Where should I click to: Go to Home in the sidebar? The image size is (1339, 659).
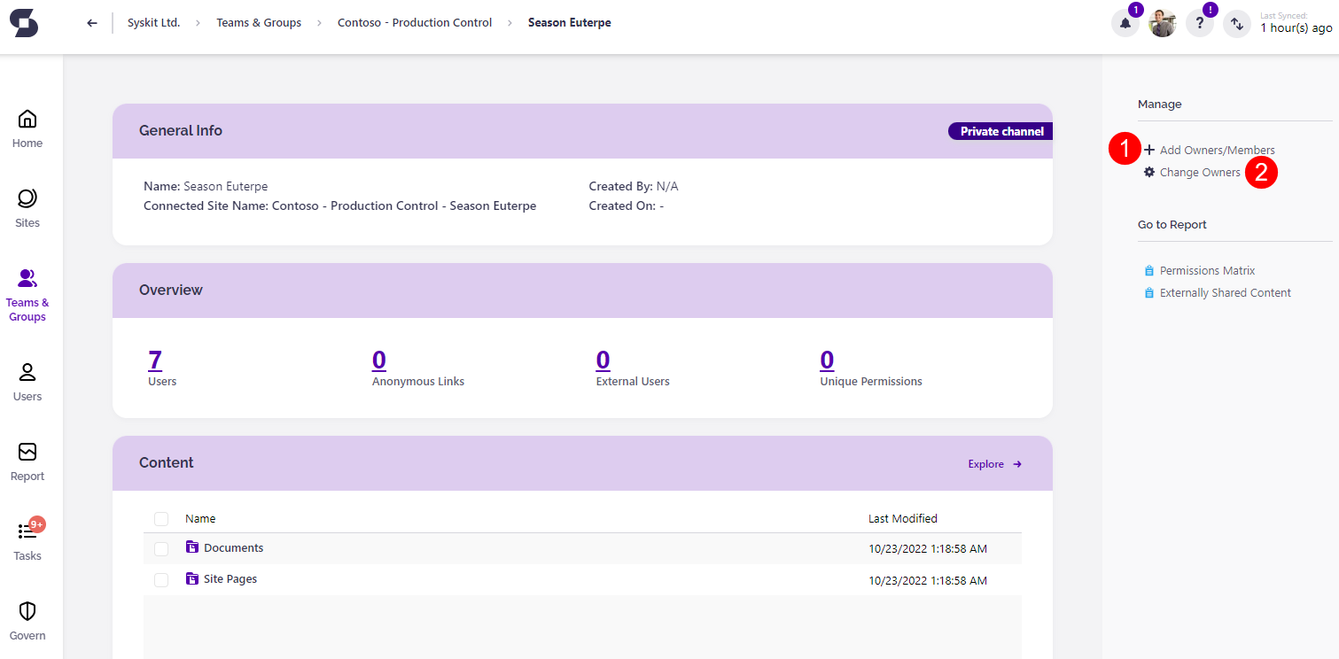coord(27,126)
